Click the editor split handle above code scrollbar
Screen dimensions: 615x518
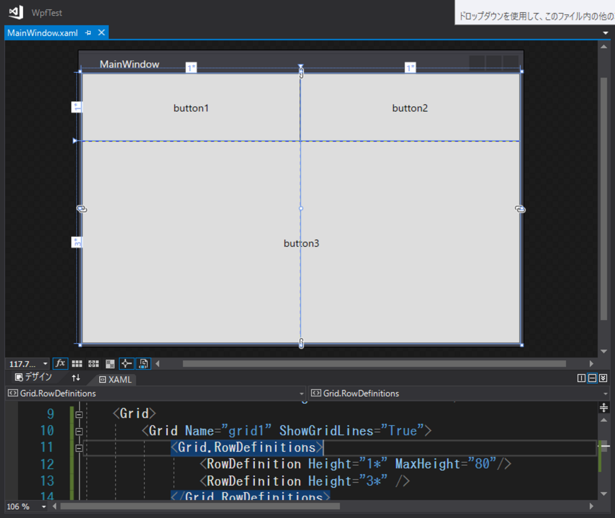(x=604, y=408)
